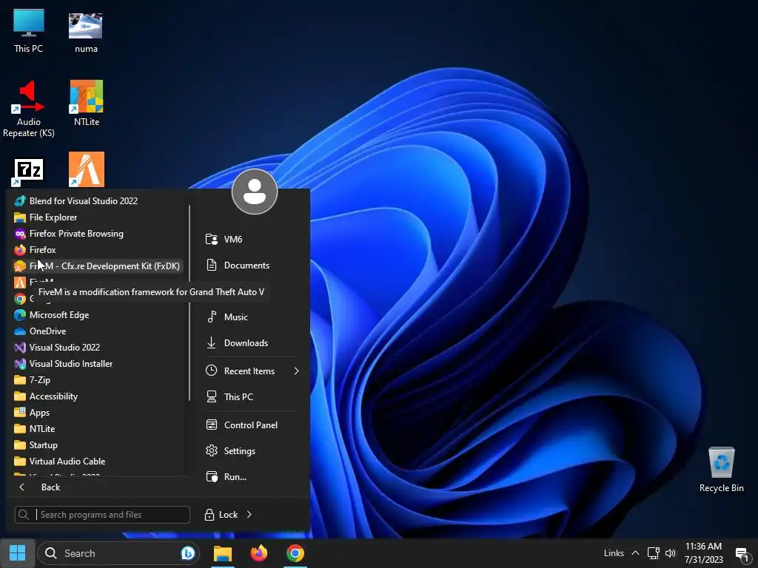Open Control Panel
The width and height of the screenshot is (758, 568).
coord(252,425)
